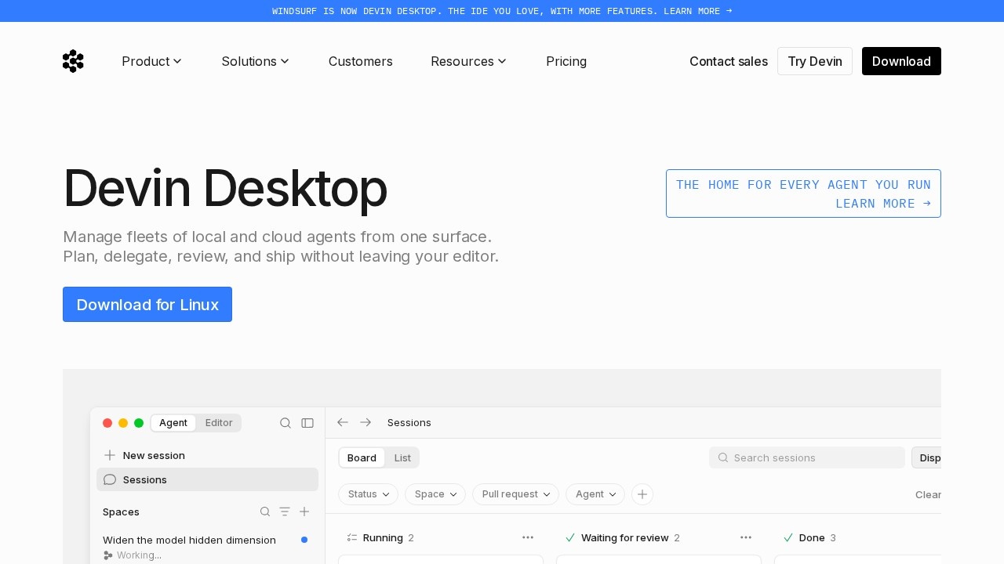Open 'Widen the model hidden dimension' space
Screen dimensions: 1004x564
189,540
